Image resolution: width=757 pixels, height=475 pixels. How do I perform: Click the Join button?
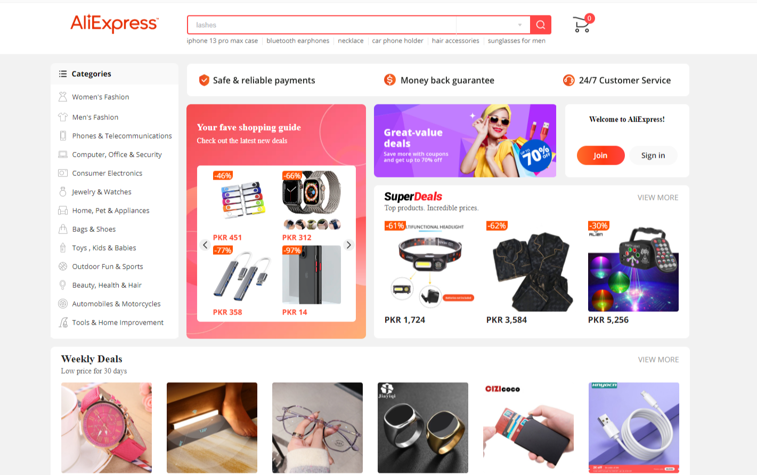[x=600, y=155]
